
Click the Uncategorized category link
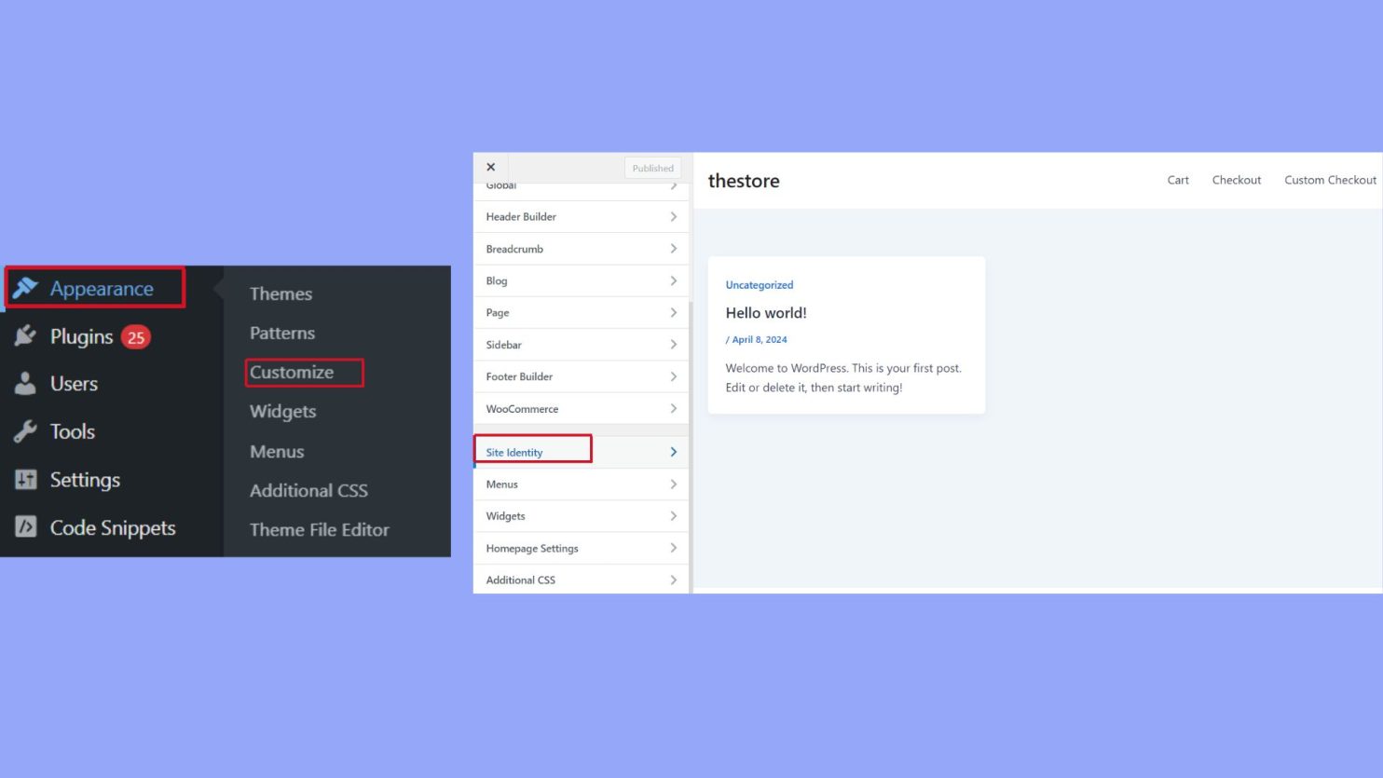click(x=759, y=284)
